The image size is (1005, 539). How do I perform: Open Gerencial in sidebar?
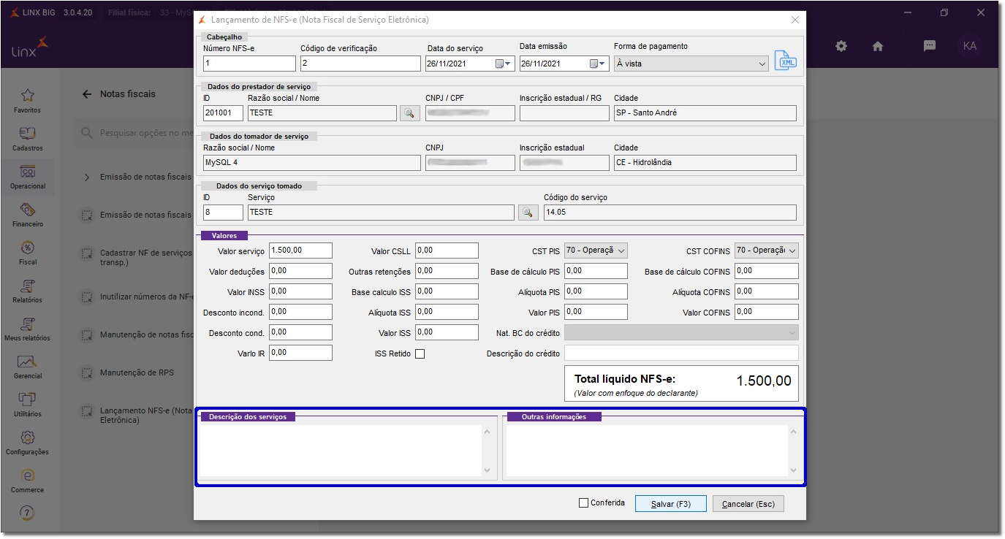pos(28,367)
